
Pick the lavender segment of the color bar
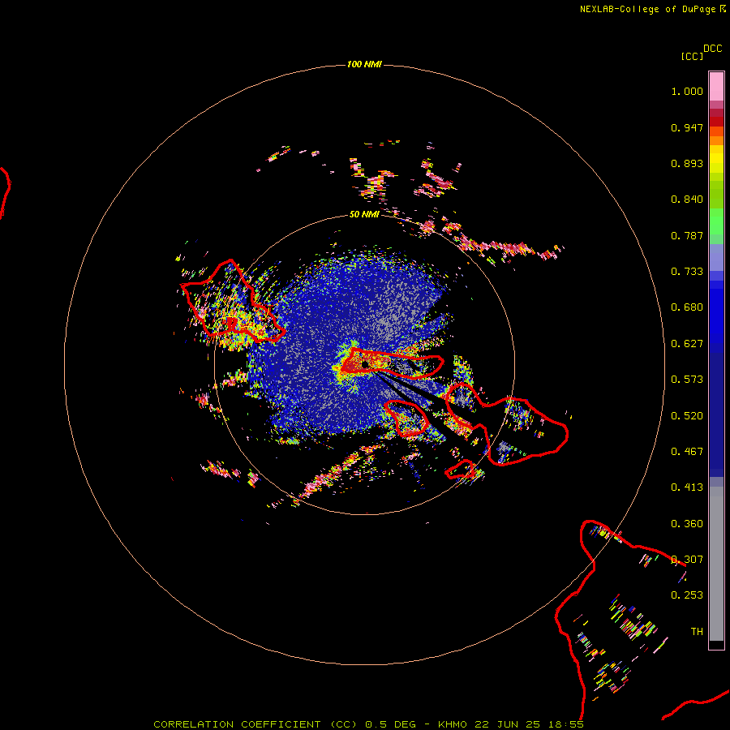(716, 257)
